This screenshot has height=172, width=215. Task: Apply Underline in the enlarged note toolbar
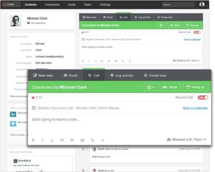tap(52, 140)
